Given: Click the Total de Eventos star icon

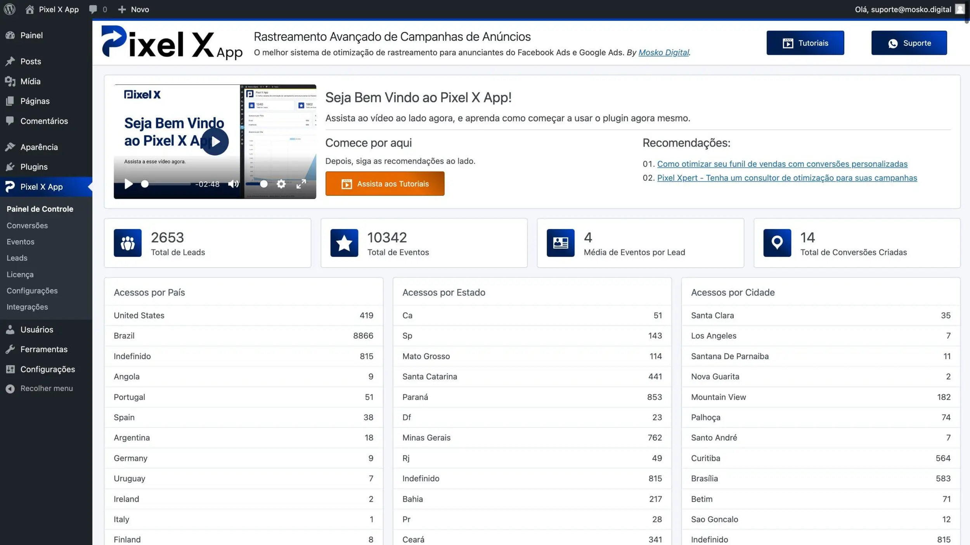Looking at the screenshot, I should coord(344,243).
